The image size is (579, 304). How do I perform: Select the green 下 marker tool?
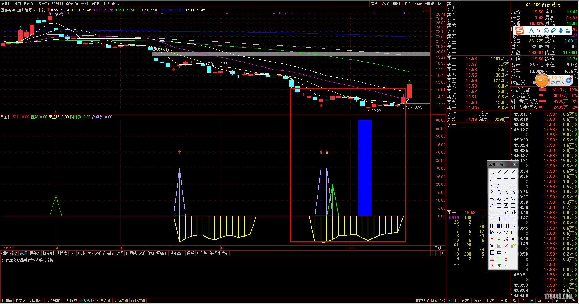click(x=499, y=259)
